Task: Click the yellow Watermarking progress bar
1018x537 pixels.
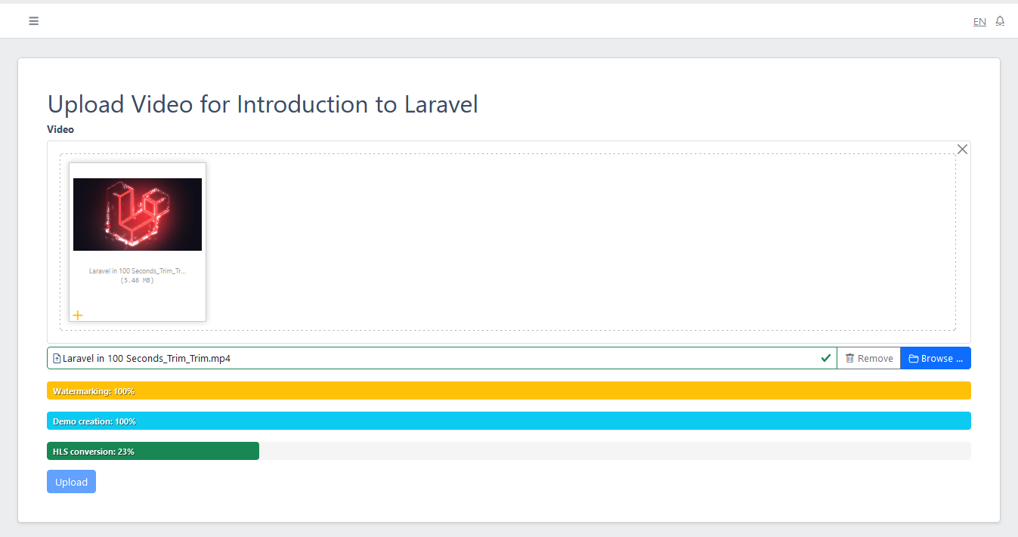Action: [x=509, y=390]
